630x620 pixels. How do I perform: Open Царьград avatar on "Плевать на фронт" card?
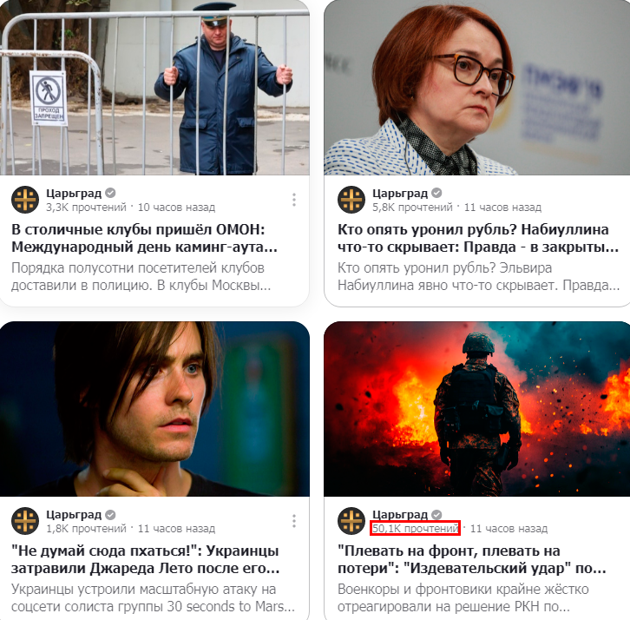[x=351, y=521]
